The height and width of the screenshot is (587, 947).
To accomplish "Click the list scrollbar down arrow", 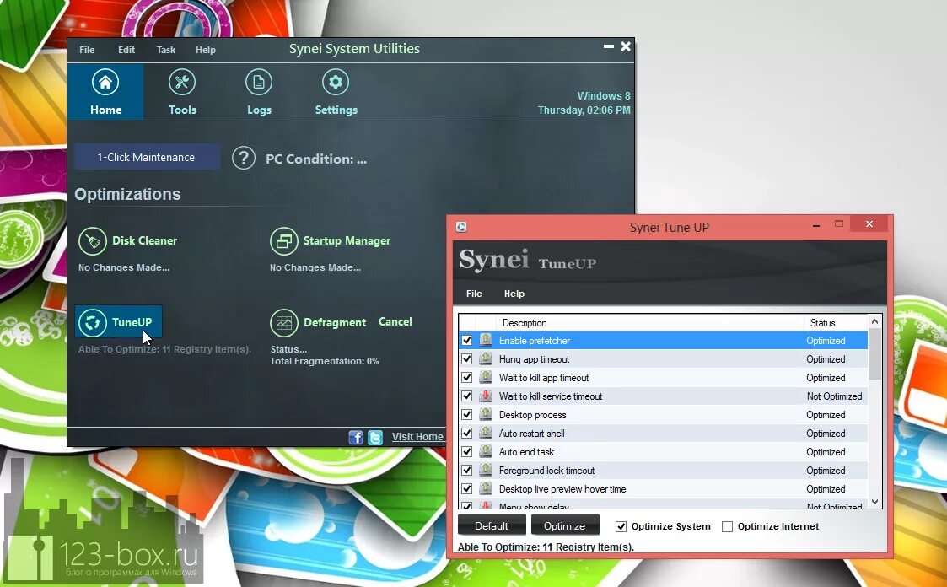I will click(x=874, y=501).
